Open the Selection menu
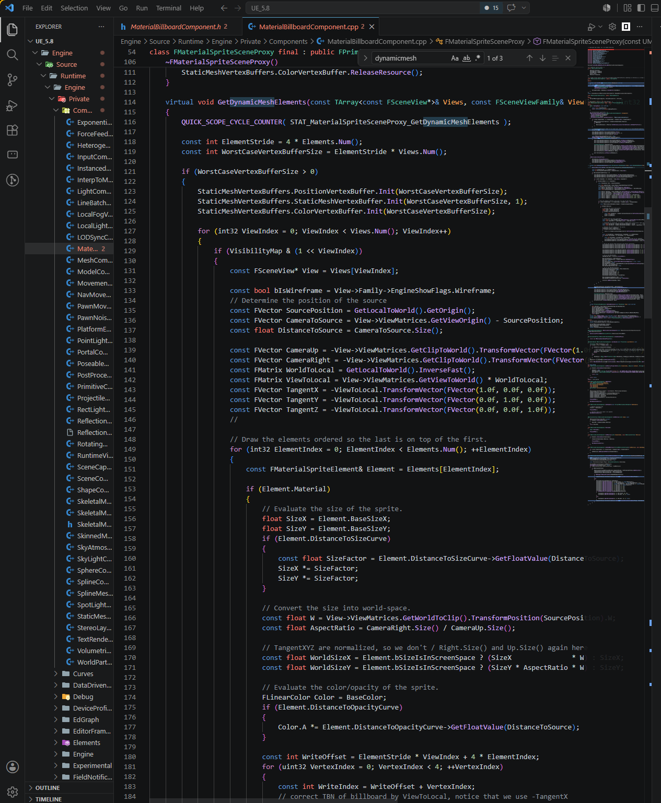Viewport: 661px width, 803px height. (x=74, y=8)
